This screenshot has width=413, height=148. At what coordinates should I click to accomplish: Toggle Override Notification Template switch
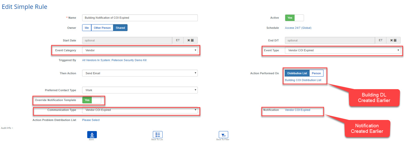[92, 100]
